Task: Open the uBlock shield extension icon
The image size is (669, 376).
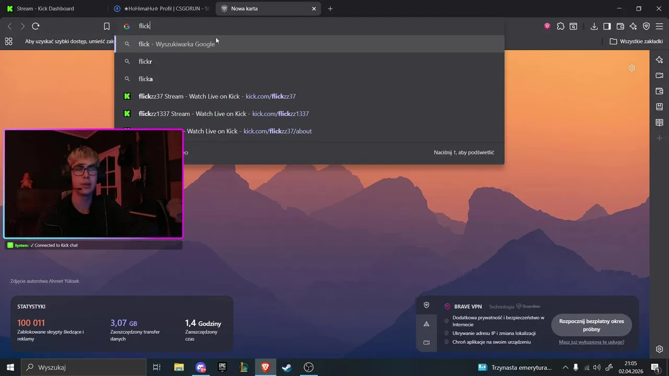Action: 547,26
